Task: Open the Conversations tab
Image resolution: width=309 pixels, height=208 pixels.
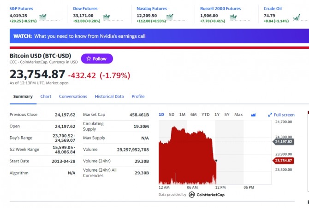Action: pyautogui.click(x=73, y=97)
